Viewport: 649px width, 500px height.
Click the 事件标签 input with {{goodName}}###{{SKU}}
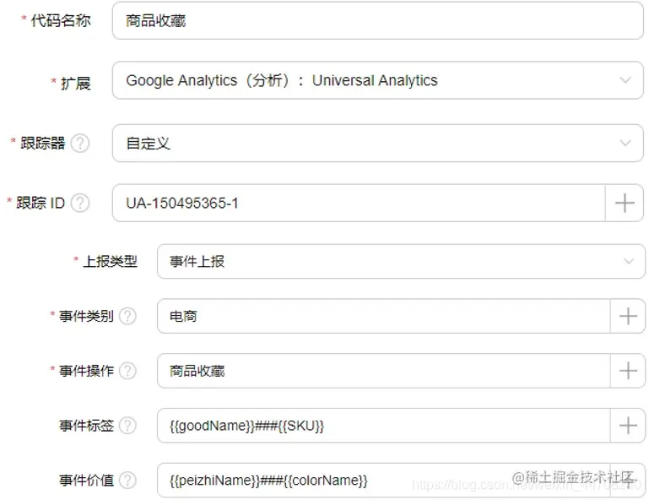tap(384, 426)
